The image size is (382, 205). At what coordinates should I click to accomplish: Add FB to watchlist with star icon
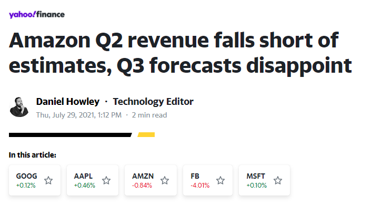click(220, 181)
